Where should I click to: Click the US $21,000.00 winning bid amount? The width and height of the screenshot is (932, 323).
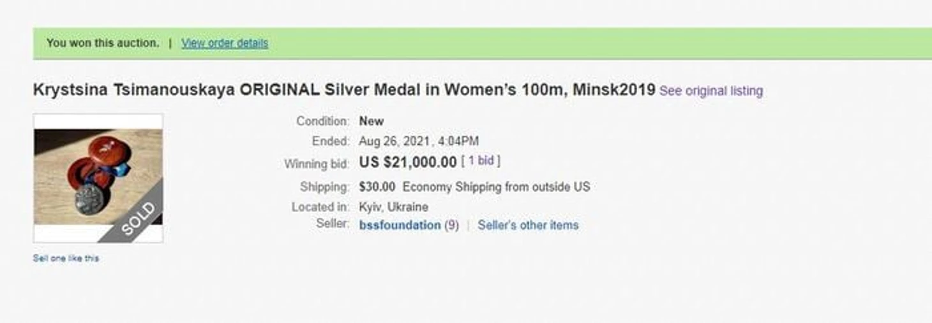pos(407,162)
